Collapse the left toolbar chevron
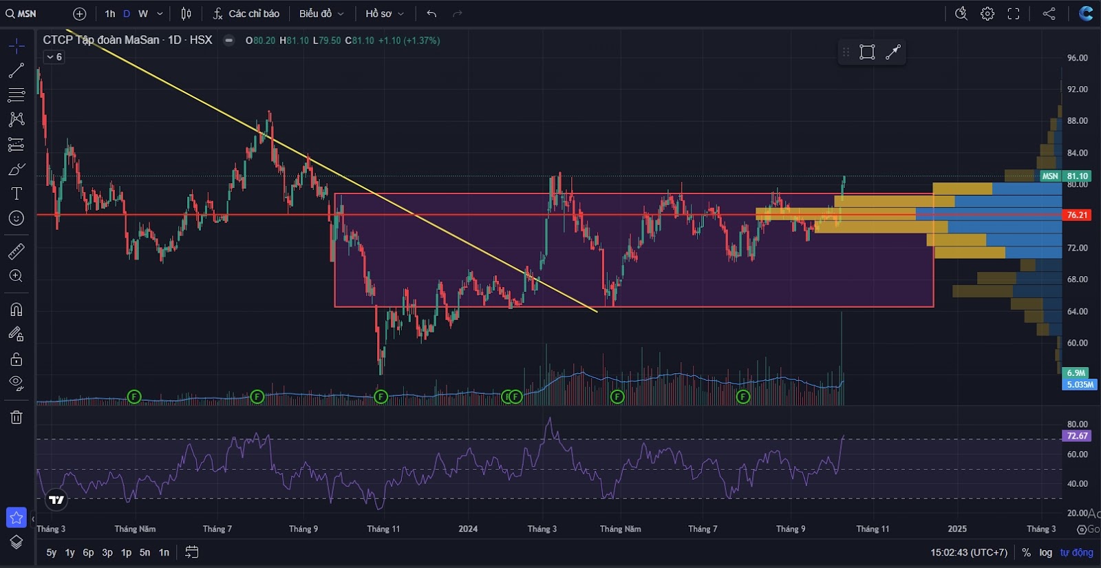 click(x=32, y=519)
